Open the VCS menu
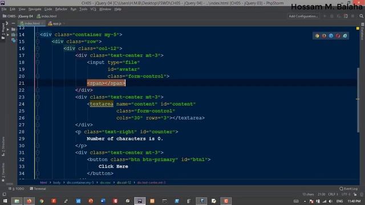This screenshot has height=205, width=365. (x=93, y=9)
